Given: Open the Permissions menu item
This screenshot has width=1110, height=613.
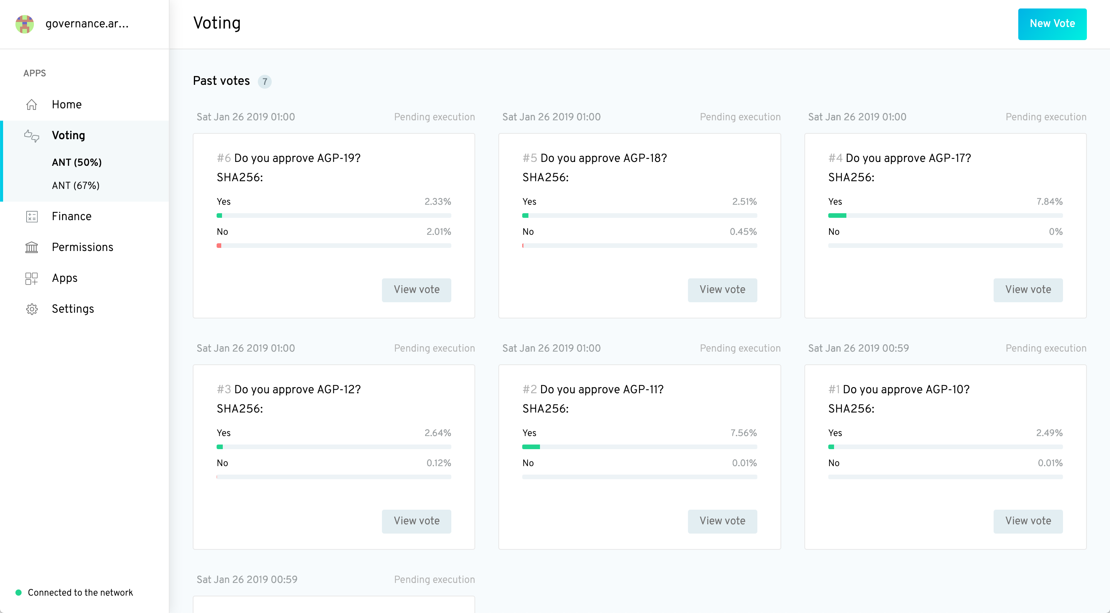Looking at the screenshot, I should point(82,248).
